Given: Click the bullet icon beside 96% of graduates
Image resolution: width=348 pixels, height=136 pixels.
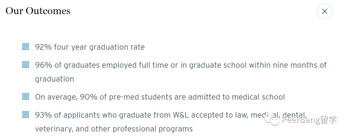Looking at the screenshot, I should pyautogui.click(x=25, y=65).
